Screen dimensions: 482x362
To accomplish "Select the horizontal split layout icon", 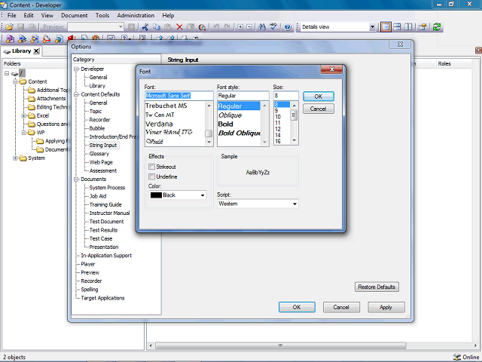I will (x=397, y=27).
